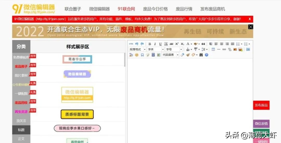
Task: Dismiss the red announcement bar with x
Action: click(x=250, y=19)
